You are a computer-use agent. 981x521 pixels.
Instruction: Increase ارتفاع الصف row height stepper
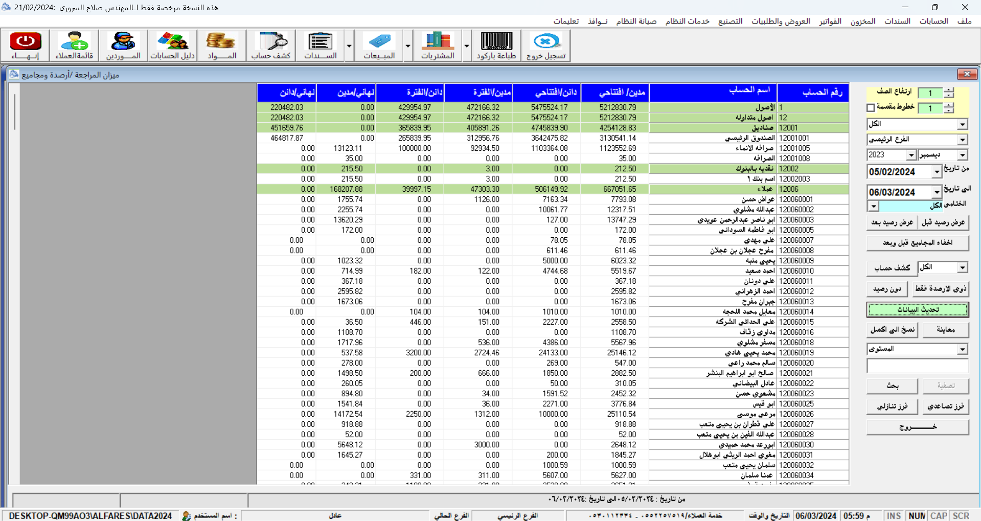[949, 90]
